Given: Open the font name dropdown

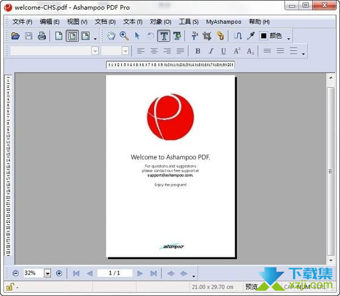Looking at the screenshot, I should coord(95,51).
